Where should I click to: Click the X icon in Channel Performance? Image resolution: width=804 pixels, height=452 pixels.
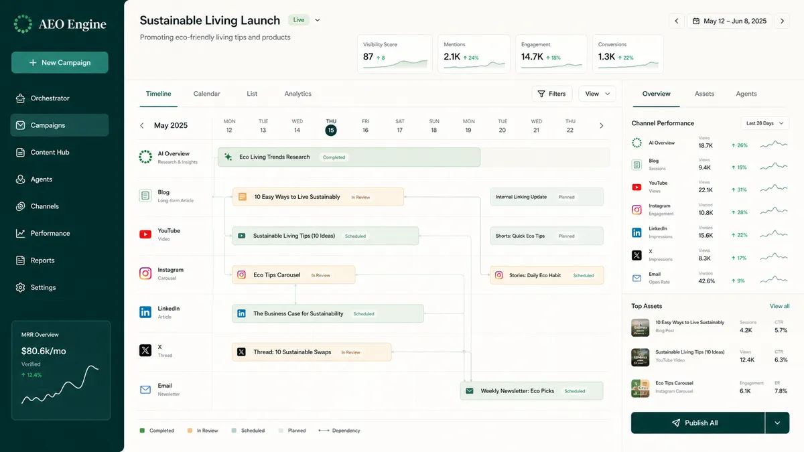coord(636,255)
